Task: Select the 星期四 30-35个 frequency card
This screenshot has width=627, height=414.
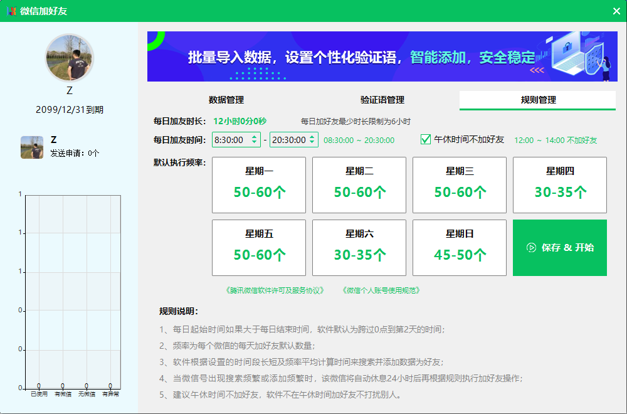Action: (559, 185)
